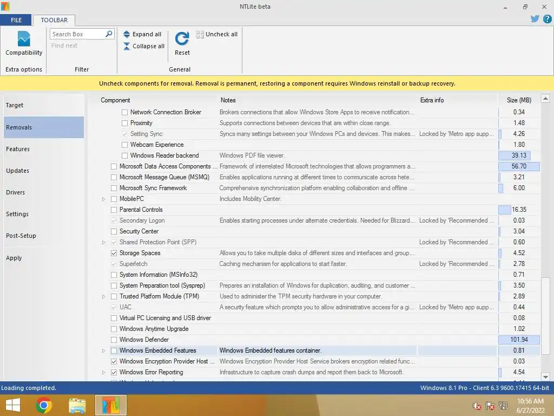Click the network tray icon
Image resolution: width=554 pixels, height=416 pixels.
[503, 406]
